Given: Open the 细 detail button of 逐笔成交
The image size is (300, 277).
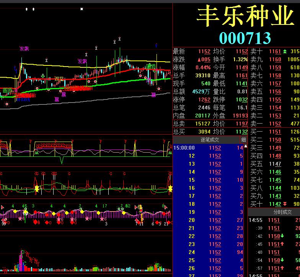Looking at the screenshot, I should point(243,140).
